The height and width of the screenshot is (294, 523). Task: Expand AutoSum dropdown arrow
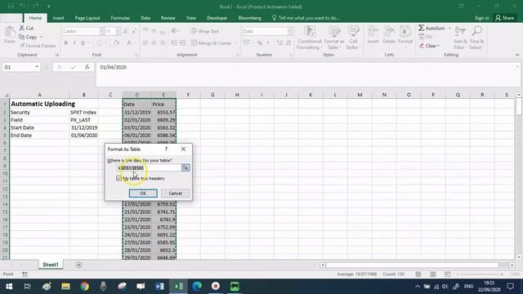449,28
